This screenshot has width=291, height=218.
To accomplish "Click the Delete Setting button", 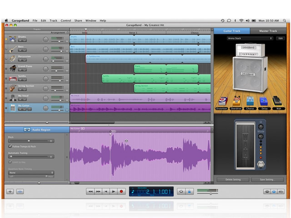I will tap(233, 179).
